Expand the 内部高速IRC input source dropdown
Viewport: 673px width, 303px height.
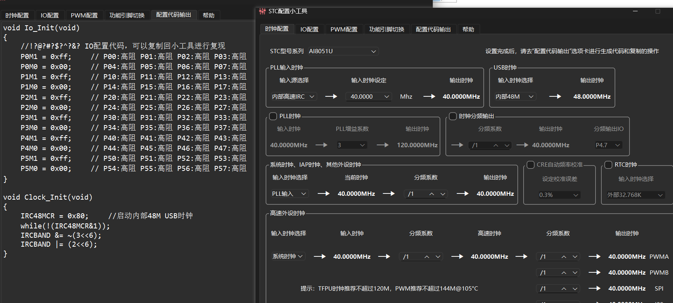point(294,96)
